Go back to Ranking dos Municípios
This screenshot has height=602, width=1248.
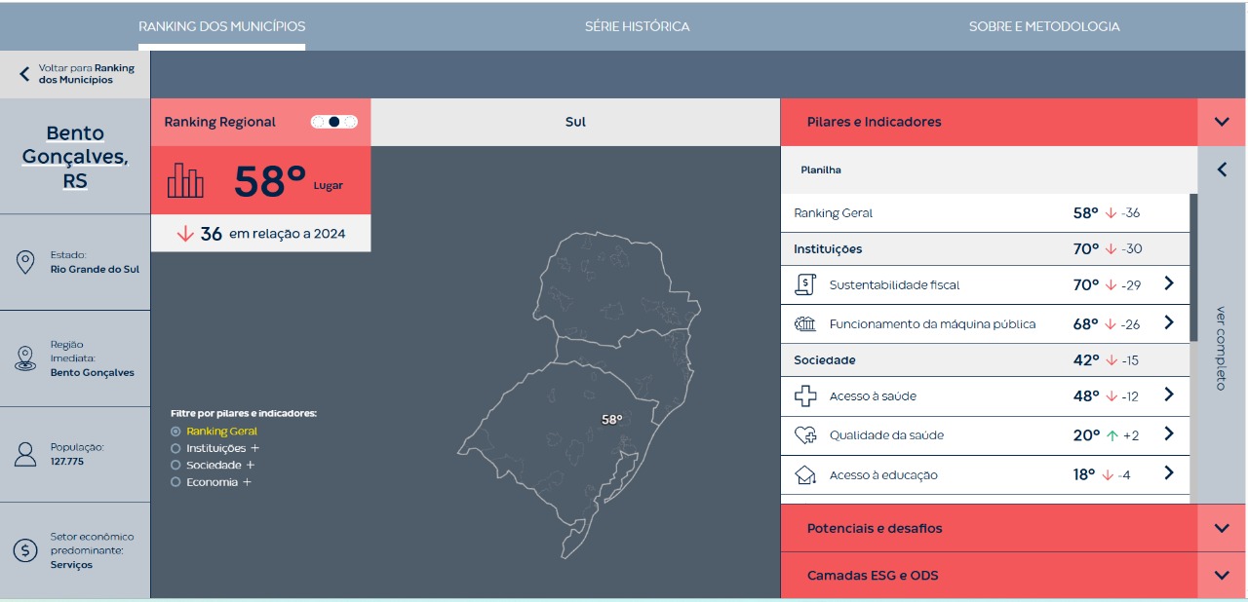pyautogui.click(x=75, y=74)
